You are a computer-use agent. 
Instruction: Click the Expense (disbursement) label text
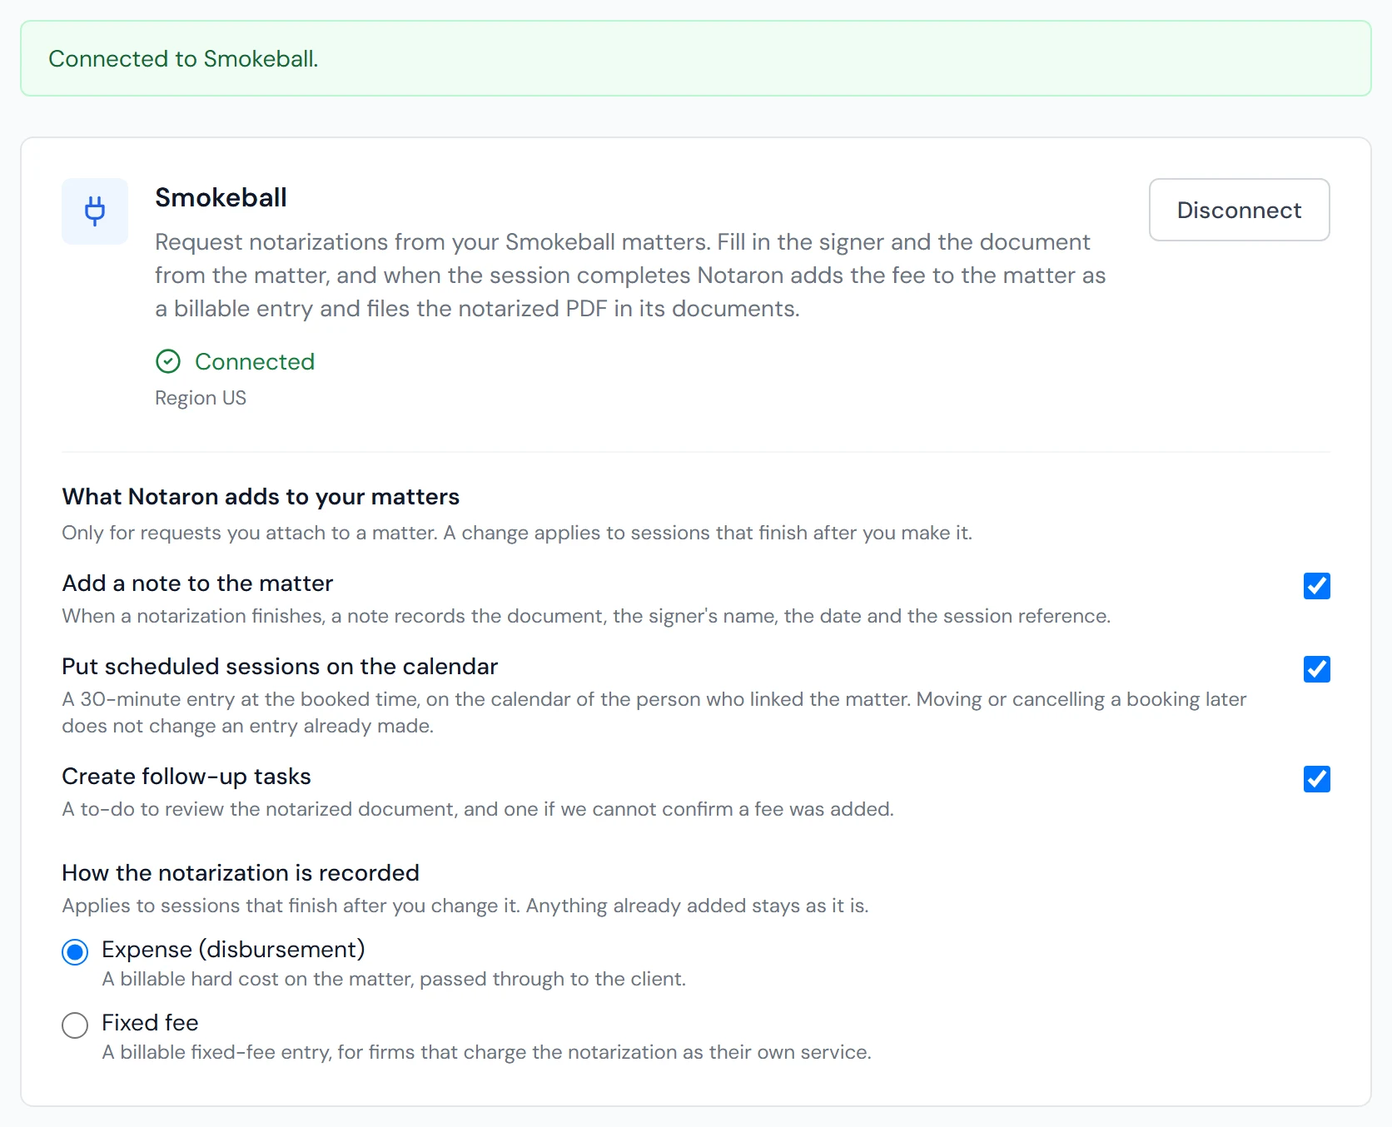tap(233, 950)
